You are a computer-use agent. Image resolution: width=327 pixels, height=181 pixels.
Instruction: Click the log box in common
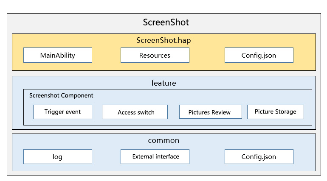click(58, 156)
